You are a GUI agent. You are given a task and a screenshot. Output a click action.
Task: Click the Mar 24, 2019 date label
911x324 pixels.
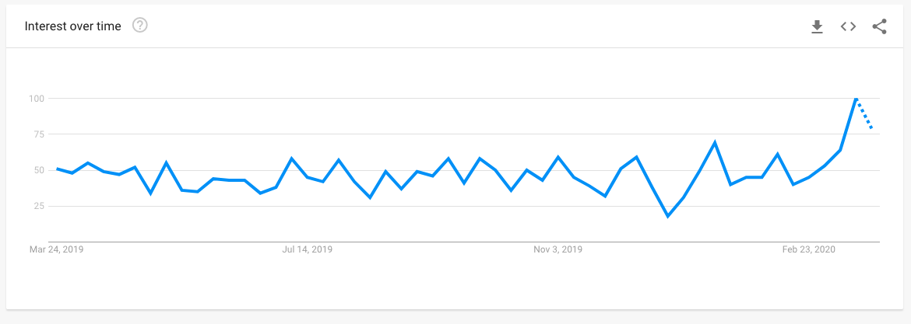56,250
